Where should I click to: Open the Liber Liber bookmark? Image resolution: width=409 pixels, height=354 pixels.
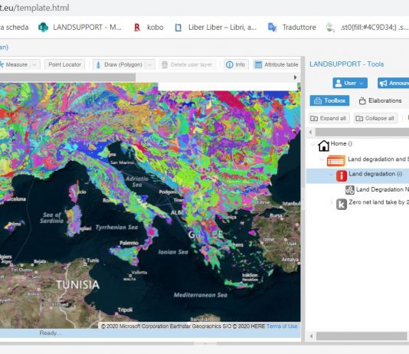(215, 28)
